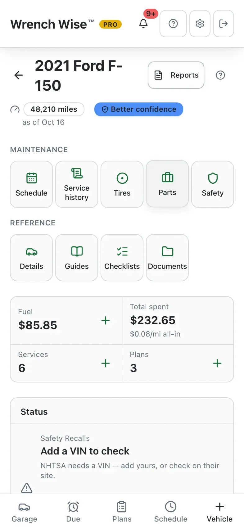
Task: Click the Add a VIN to check heading
Action: pos(85,451)
